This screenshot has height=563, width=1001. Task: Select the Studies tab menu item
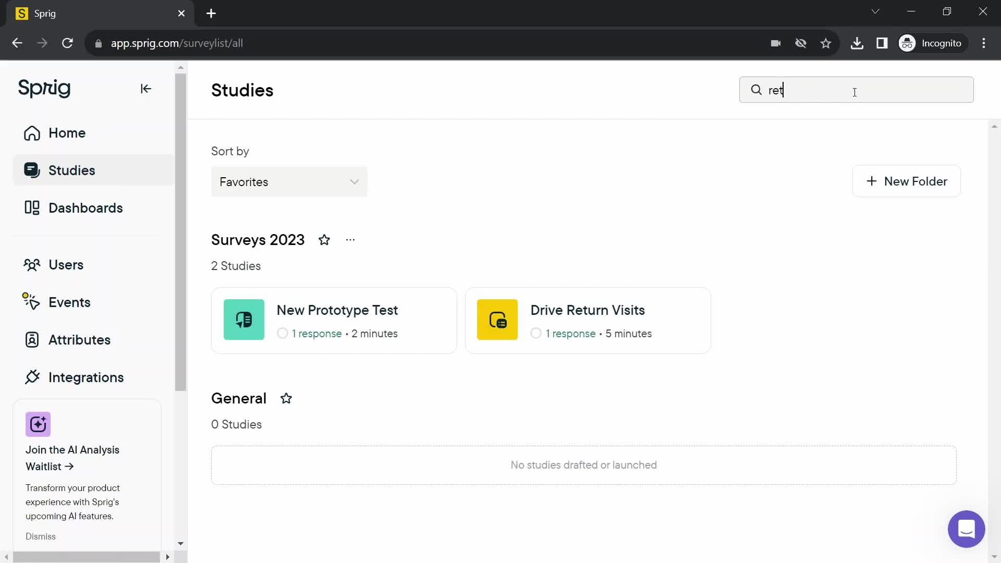click(x=71, y=170)
